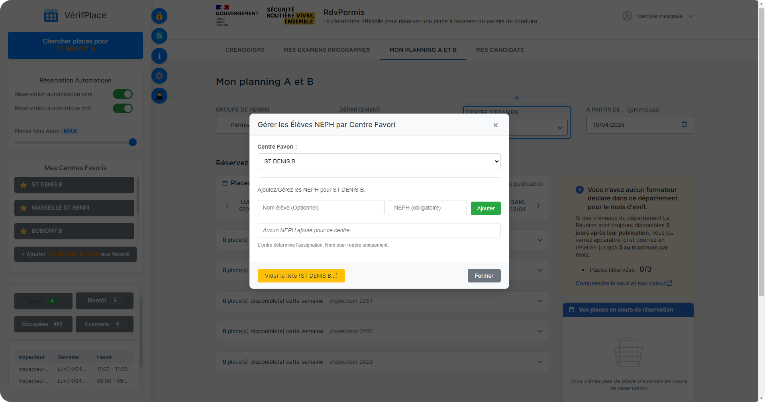Open the Centre Favori dropdown
This screenshot has height=402, width=765.
coord(379,161)
